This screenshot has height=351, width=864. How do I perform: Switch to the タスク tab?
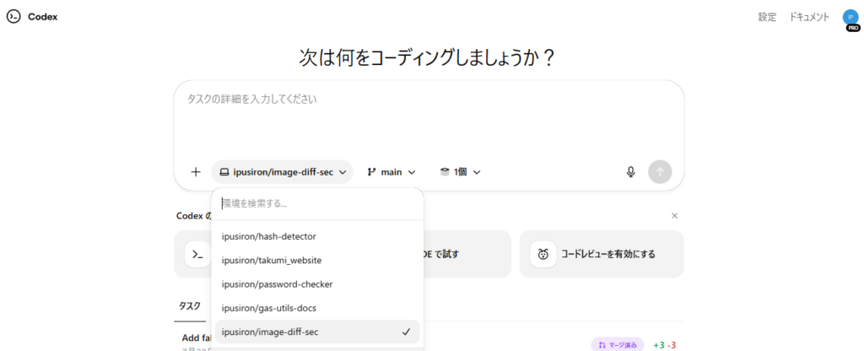click(x=189, y=306)
